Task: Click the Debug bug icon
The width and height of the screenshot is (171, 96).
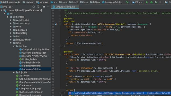Action: (x=151, y=2)
